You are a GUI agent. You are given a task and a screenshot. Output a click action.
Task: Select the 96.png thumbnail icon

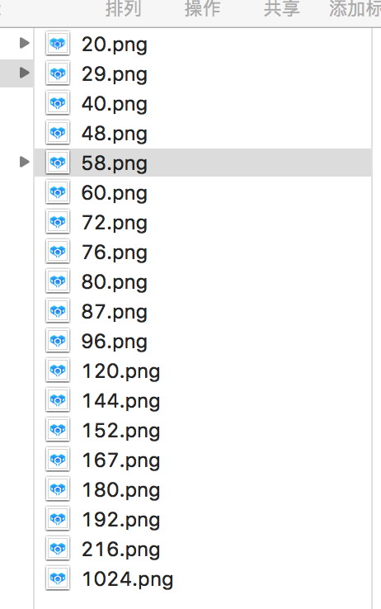point(58,341)
